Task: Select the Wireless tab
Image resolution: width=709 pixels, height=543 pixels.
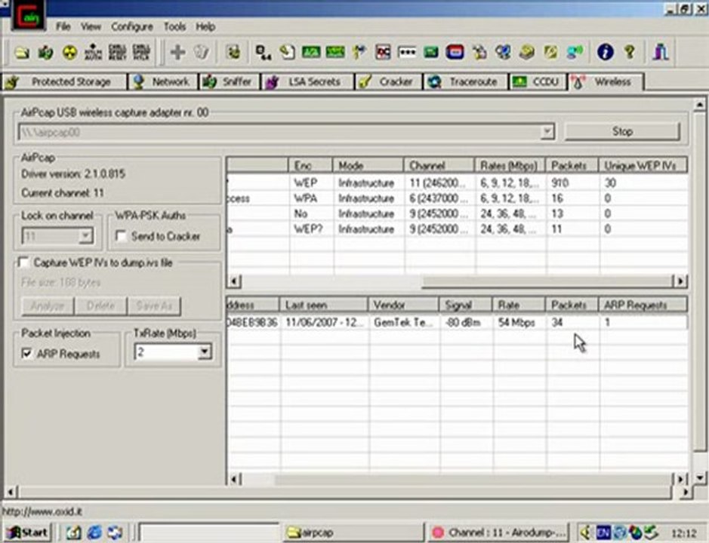Action: pyautogui.click(x=606, y=81)
